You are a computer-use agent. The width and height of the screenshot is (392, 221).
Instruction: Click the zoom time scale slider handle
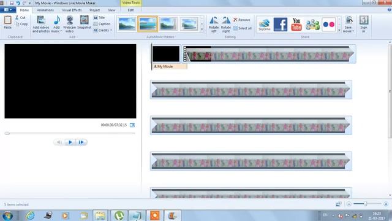365,204
